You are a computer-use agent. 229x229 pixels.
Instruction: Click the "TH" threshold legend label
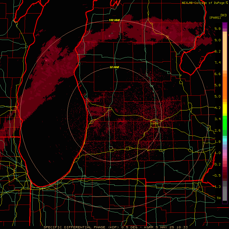219,198
